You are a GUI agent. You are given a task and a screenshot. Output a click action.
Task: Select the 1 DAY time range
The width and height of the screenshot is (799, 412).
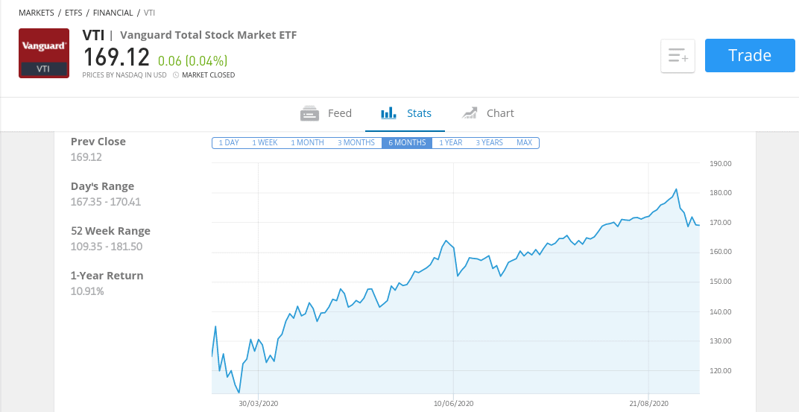pos(229,142)
